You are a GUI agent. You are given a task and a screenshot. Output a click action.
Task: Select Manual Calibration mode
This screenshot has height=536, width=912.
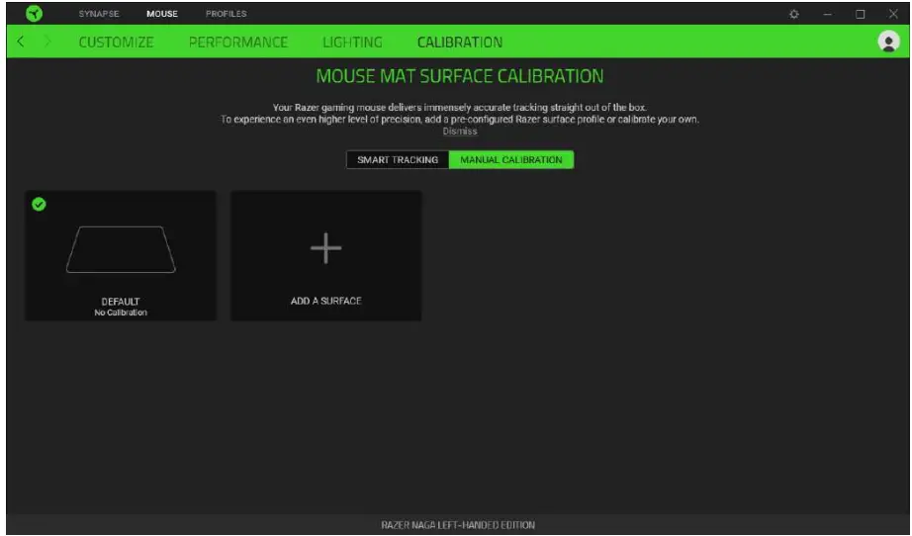coord(511,160)
